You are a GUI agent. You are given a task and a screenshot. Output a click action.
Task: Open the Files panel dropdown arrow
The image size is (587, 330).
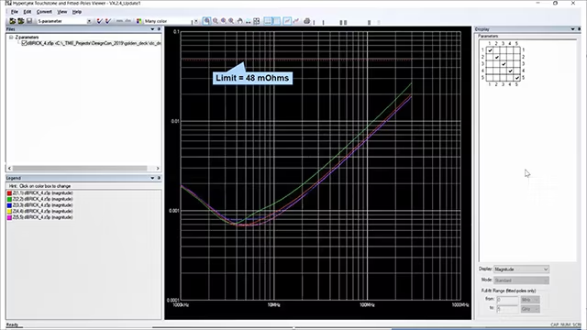click(x=152, y=29)
